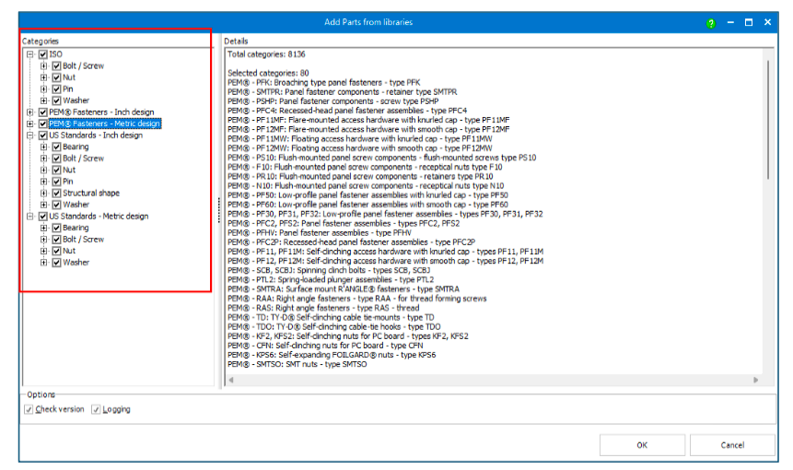This screenshot has width=793, height=470.
Task: Click the splitter handle between panels
Action: [x=219, y=210]
